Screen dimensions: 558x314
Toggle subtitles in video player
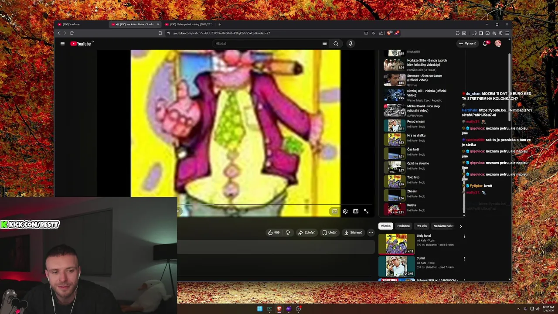(x=335, y=212)
